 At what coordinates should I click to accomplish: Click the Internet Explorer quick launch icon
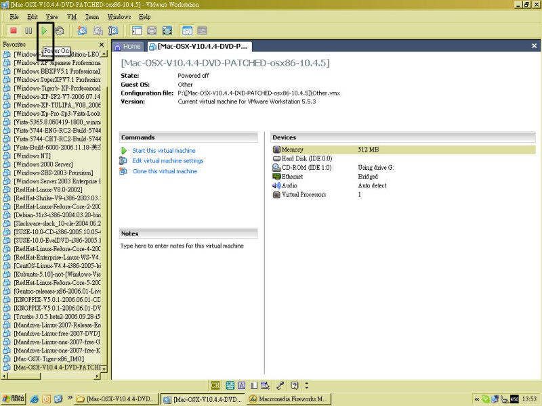tap(35, 399)
